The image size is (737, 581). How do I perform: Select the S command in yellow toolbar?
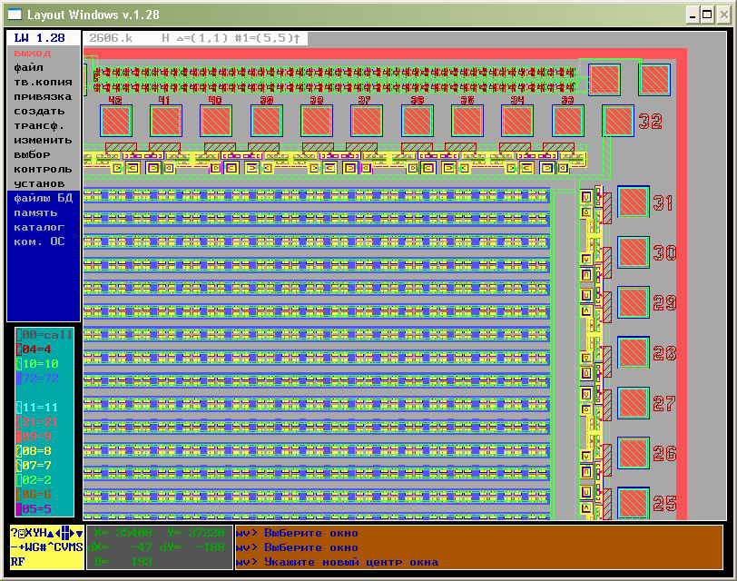click(80, 547)
